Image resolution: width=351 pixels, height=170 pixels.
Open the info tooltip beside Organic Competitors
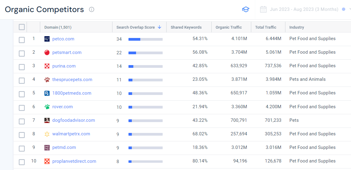(x=92, y=10)
